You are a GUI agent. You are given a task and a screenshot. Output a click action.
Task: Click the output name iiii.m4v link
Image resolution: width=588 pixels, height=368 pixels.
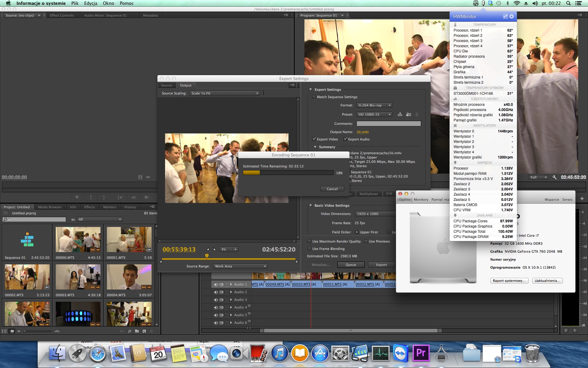click(363, 132)
